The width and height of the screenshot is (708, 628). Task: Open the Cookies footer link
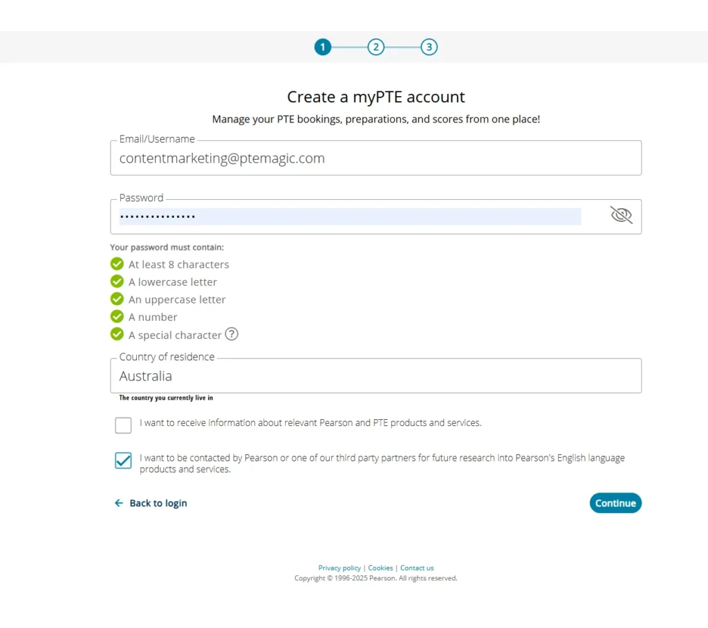point(380,567)
